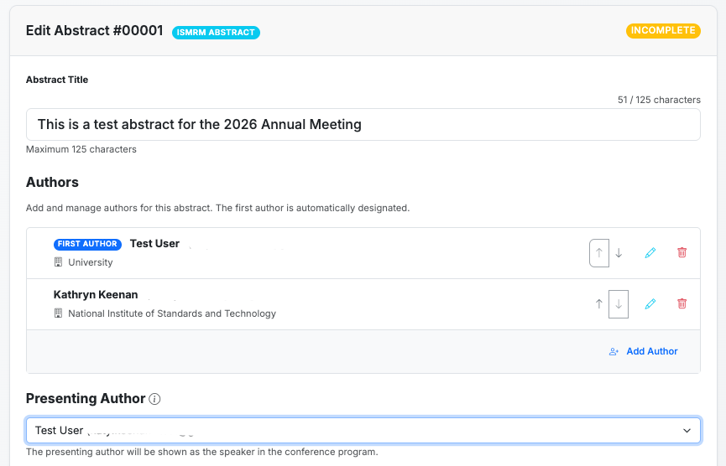Screen dimensions: 726x466
Task: Click building icon beside National Institute
Action: coord(59,313)
